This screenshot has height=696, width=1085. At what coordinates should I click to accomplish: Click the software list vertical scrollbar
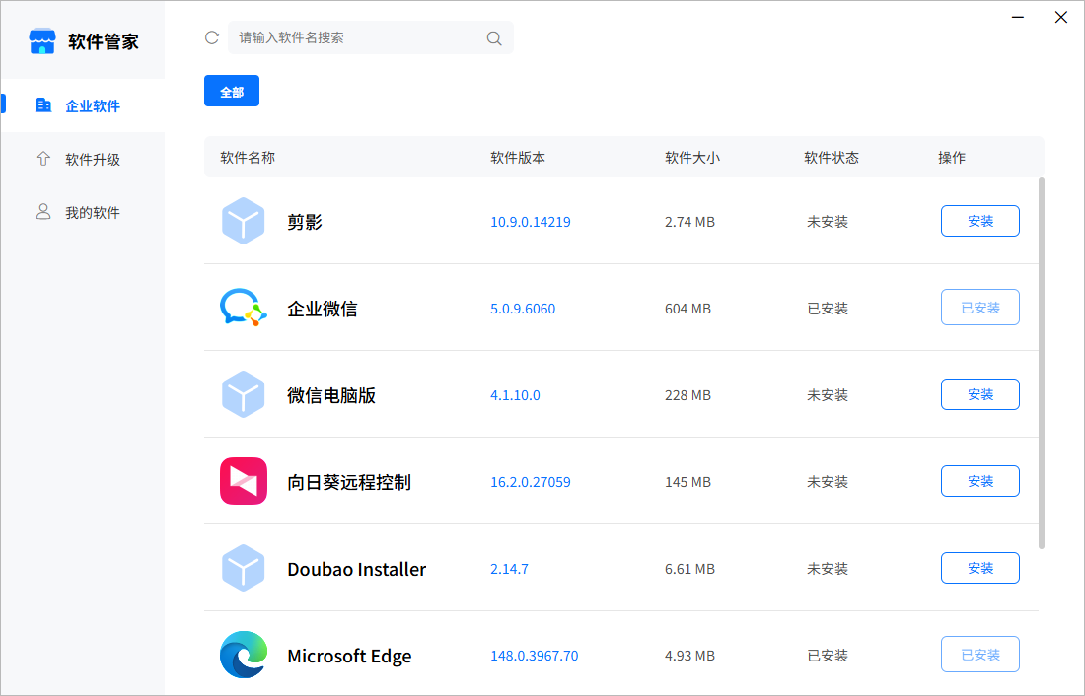(1042, 363)
